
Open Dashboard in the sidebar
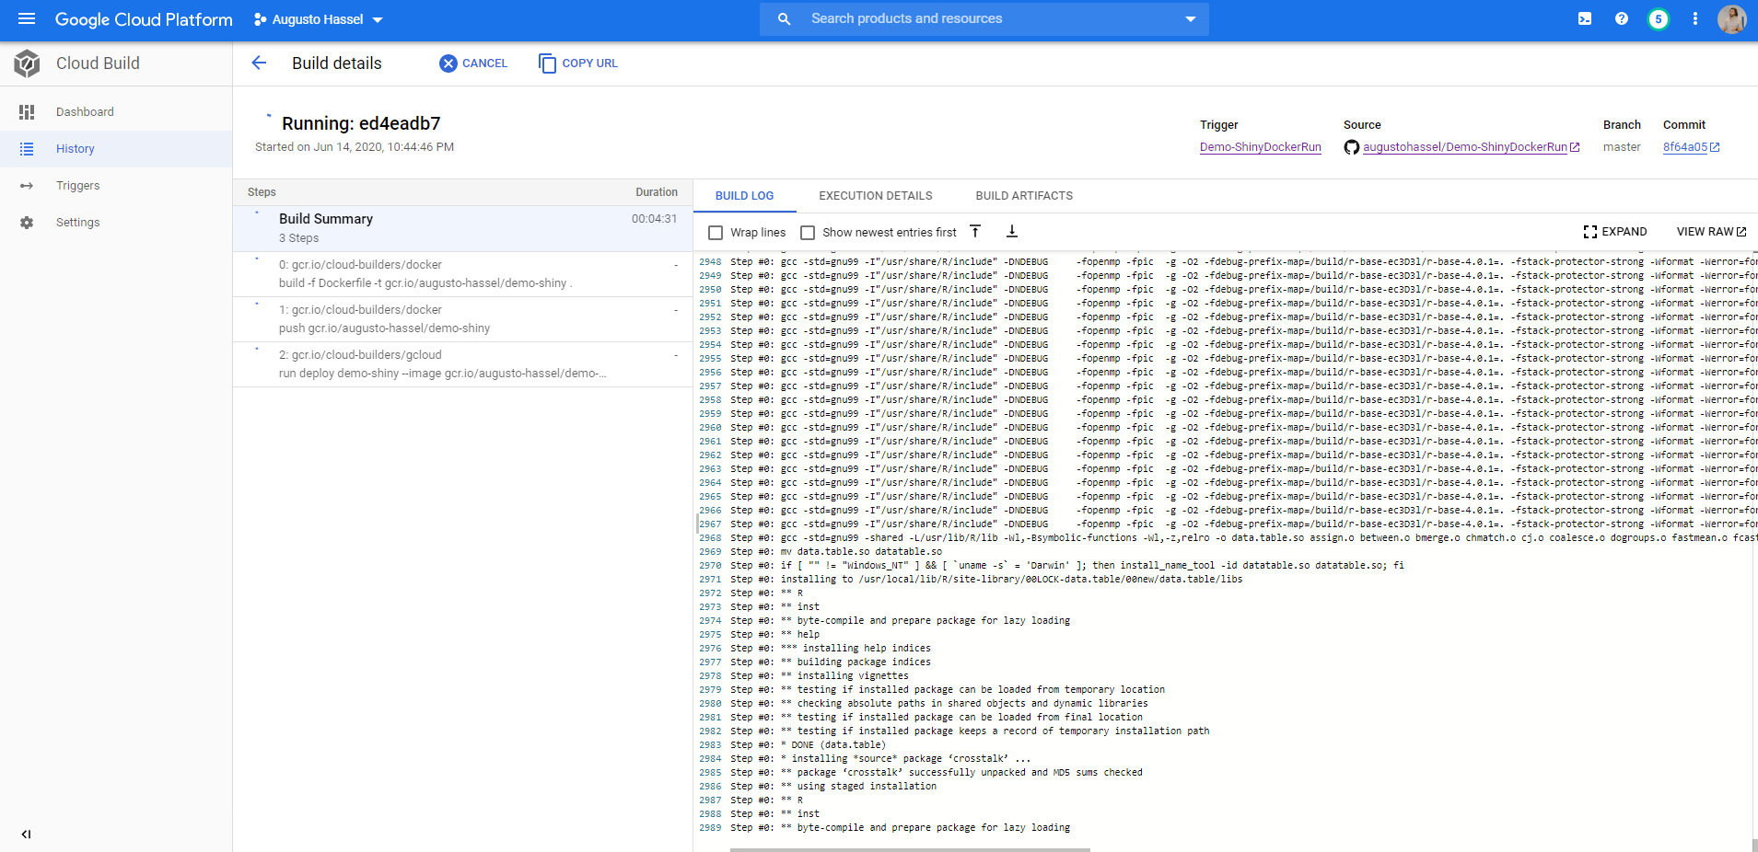(x=116, y=112)
